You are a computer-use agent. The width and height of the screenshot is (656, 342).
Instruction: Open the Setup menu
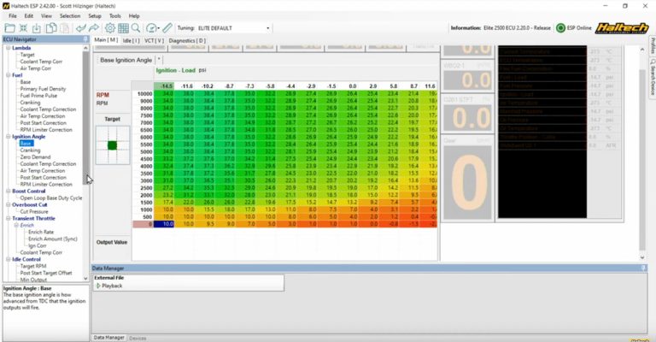[x=94, y=15]
